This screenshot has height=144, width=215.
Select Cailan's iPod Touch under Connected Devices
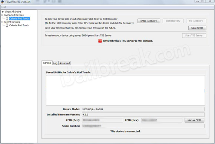click(x=19, y=19)
